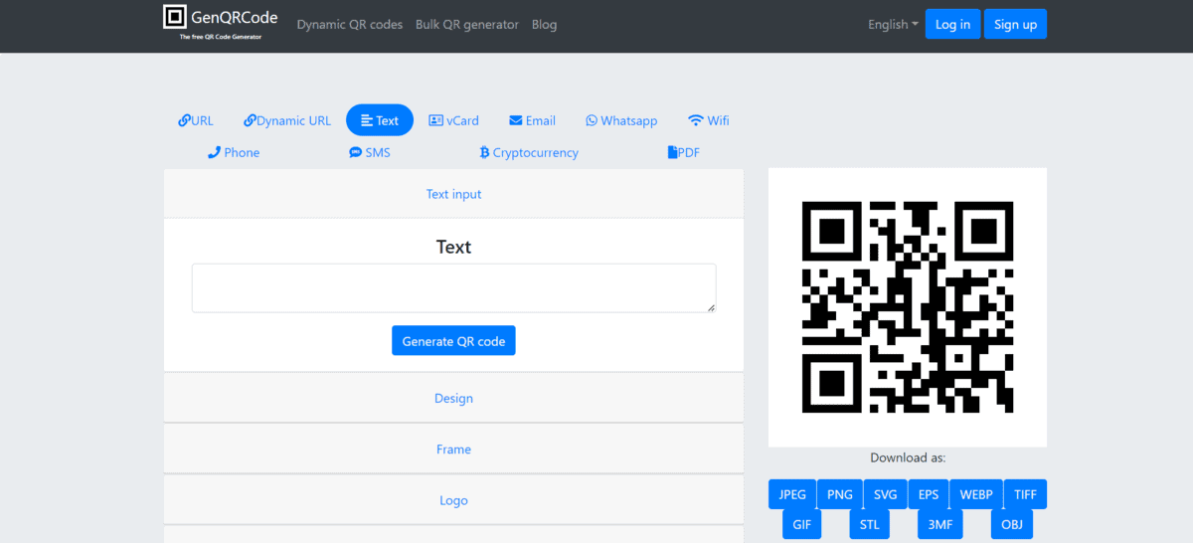Click the GenQRCode logo icon

(176, 17)
